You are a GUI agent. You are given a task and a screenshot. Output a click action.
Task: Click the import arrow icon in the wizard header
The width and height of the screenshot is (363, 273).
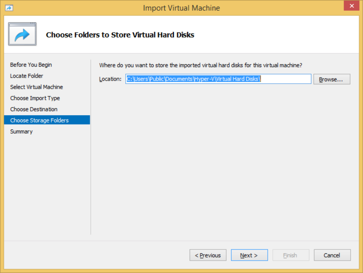[22, 34]
